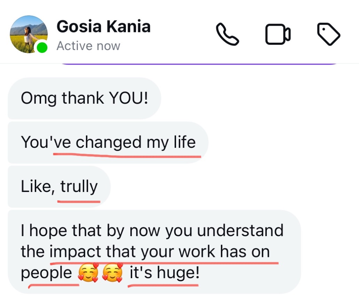
Task: Click the 'Active now' status text
Action: point(88,46)
